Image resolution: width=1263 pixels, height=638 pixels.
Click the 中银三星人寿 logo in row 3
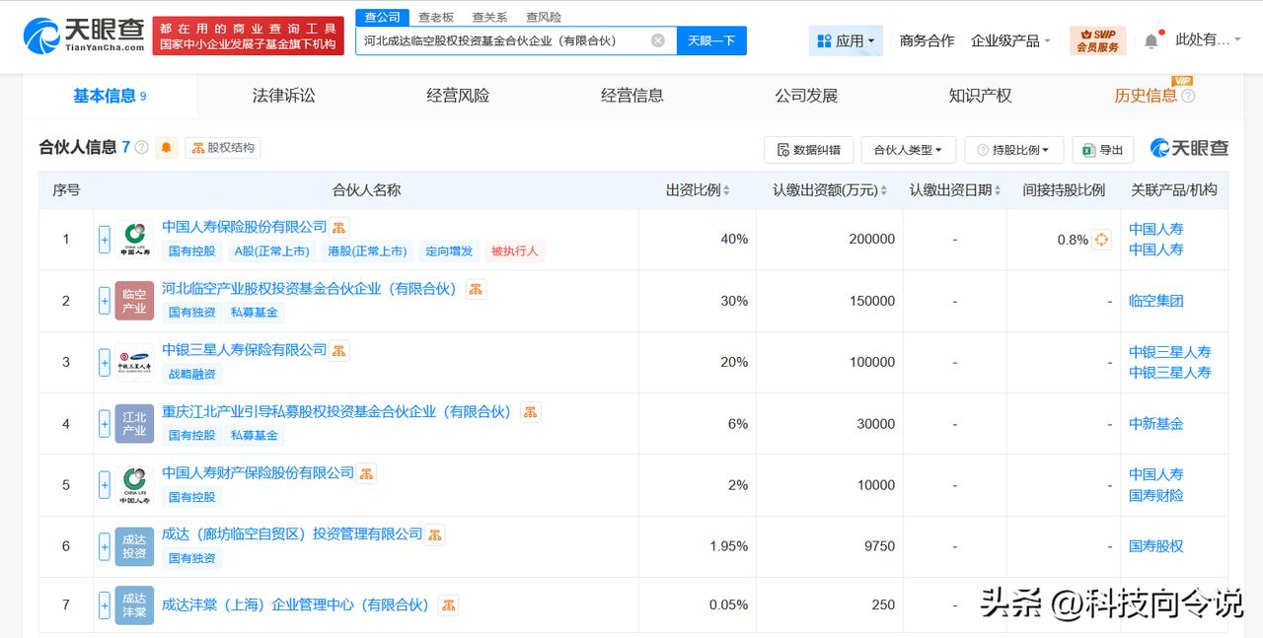pos(134,362)
